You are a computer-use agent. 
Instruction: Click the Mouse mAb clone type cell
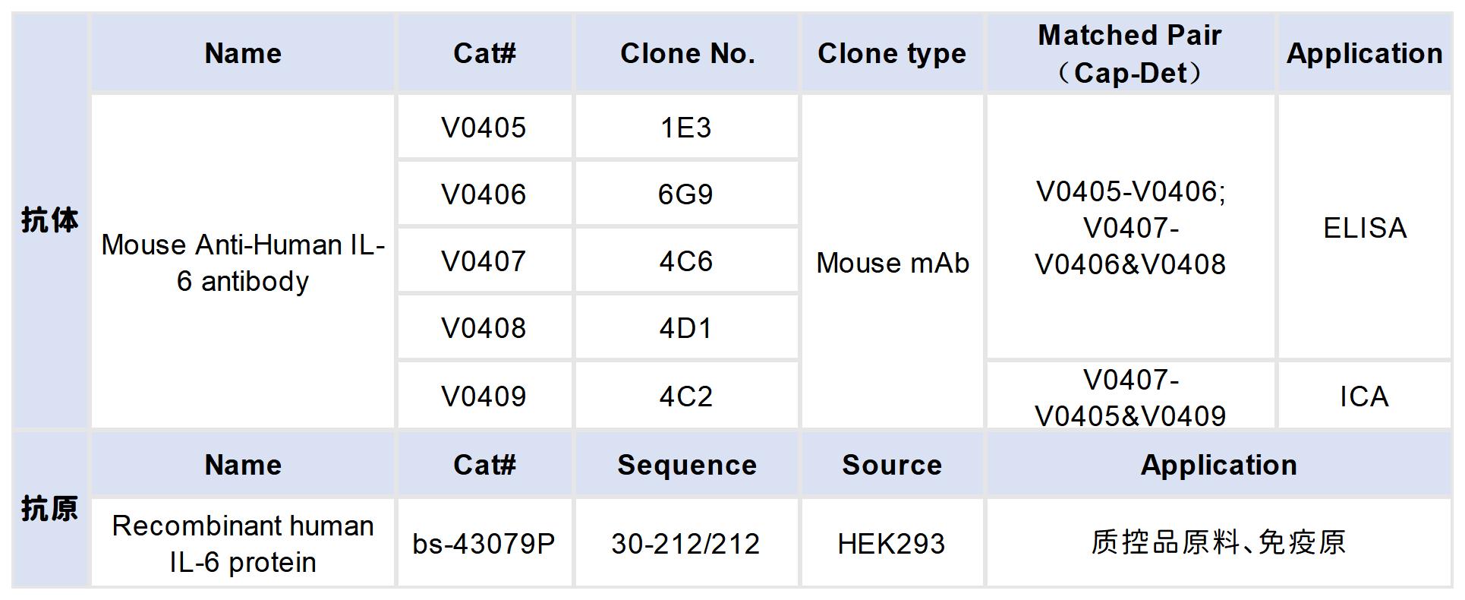click(x=893, y=263)
